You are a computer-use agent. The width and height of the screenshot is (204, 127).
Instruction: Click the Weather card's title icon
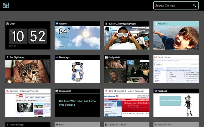point(57,23)
